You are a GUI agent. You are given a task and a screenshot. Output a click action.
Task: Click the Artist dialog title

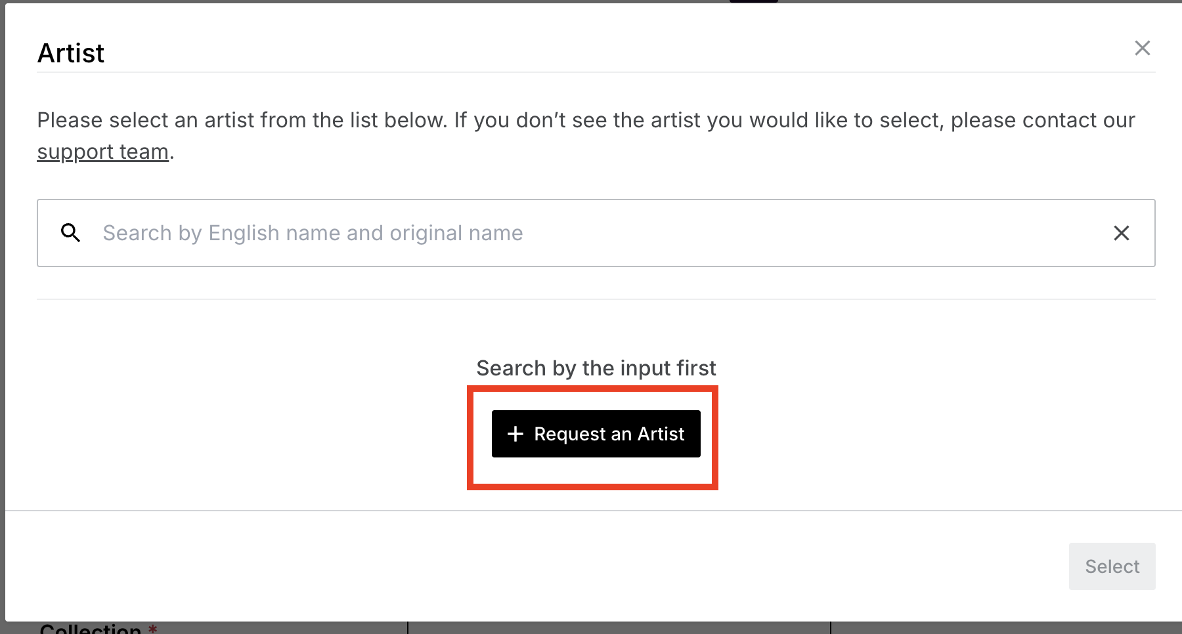[70, 53]
